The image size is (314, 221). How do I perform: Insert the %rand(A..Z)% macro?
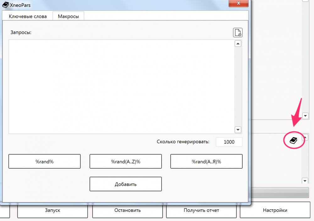coord(126,162)
